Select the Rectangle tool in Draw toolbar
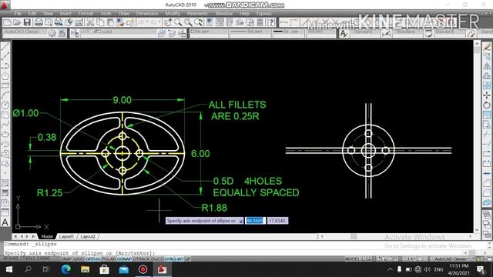493x277 pixels. (5, 85)
